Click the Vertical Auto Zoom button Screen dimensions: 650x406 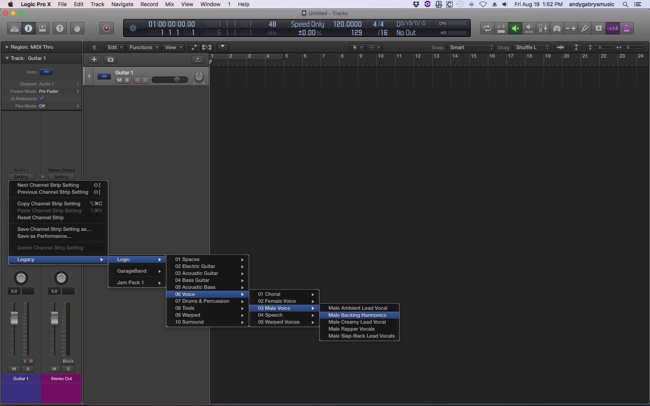(576, 47)
